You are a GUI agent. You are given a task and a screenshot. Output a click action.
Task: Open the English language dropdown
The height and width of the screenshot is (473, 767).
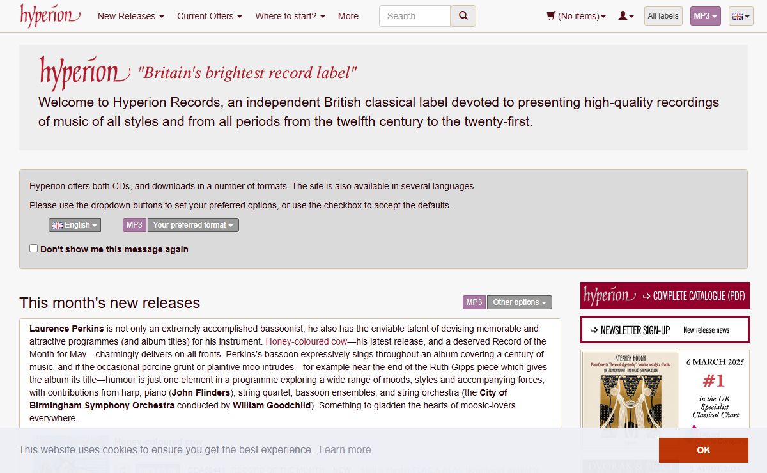[x=75, y=225]
